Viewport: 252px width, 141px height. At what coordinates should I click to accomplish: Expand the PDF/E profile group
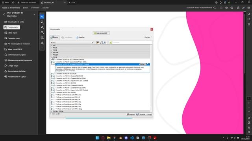click(x=51, y=50)
